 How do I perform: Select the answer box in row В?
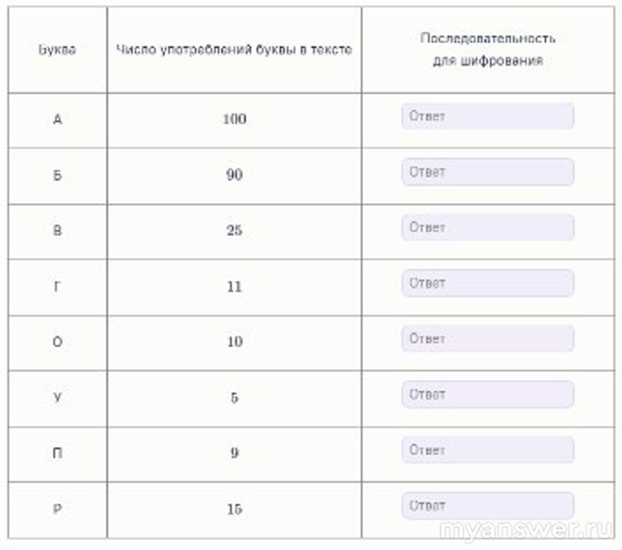tap(487, 228)
